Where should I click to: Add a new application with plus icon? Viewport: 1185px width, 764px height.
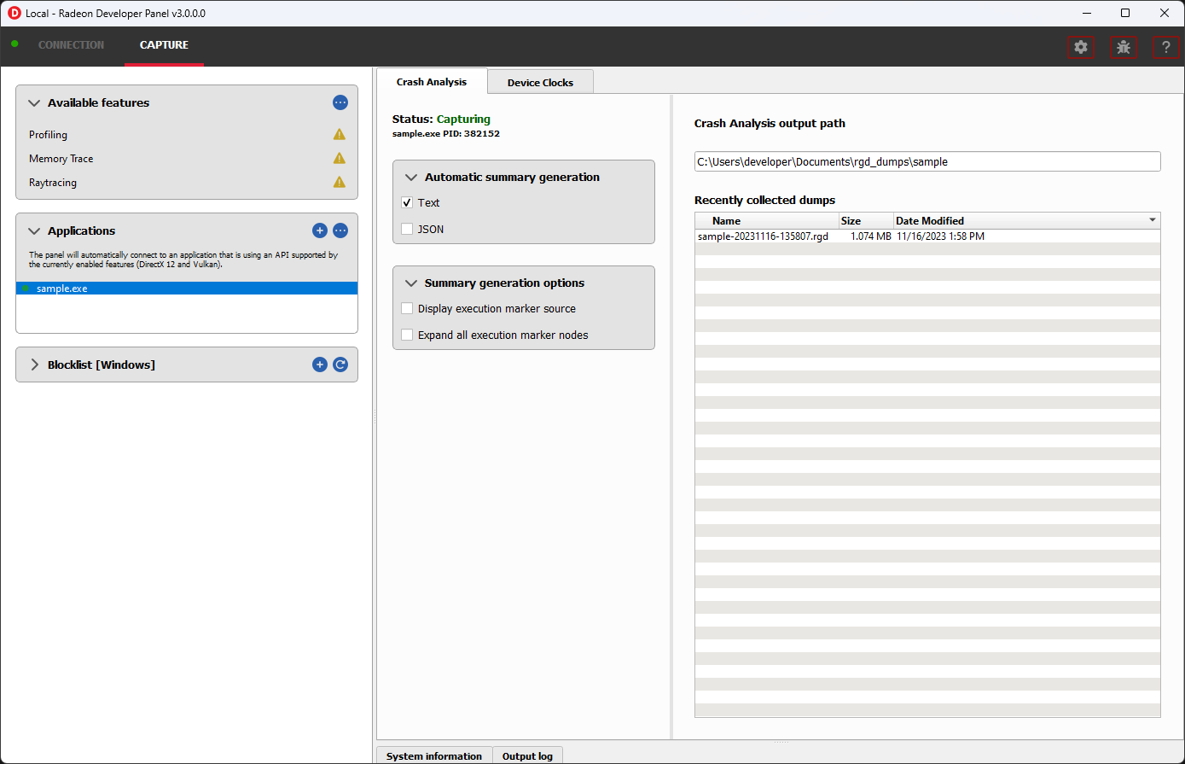click(320, 230)
